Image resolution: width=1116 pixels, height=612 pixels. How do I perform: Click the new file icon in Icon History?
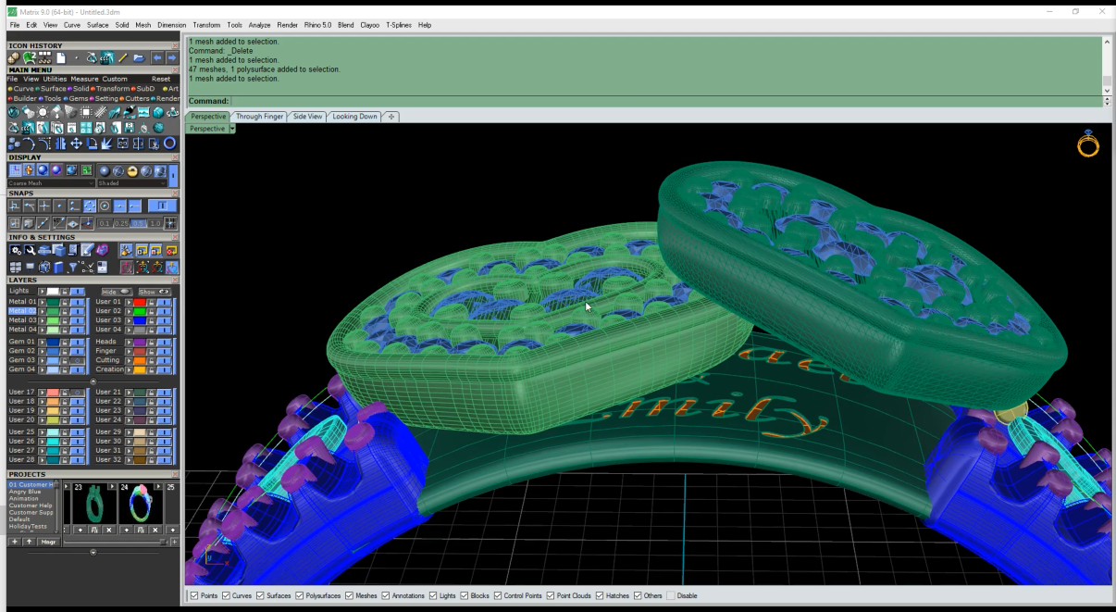tap(61, 57)
